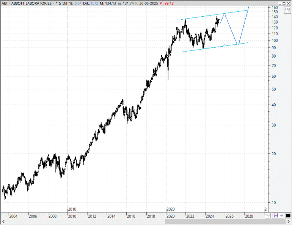Screen dimensions: 292x225
Task: Click the 90 price axis label
Action: (x=273, y=48)
